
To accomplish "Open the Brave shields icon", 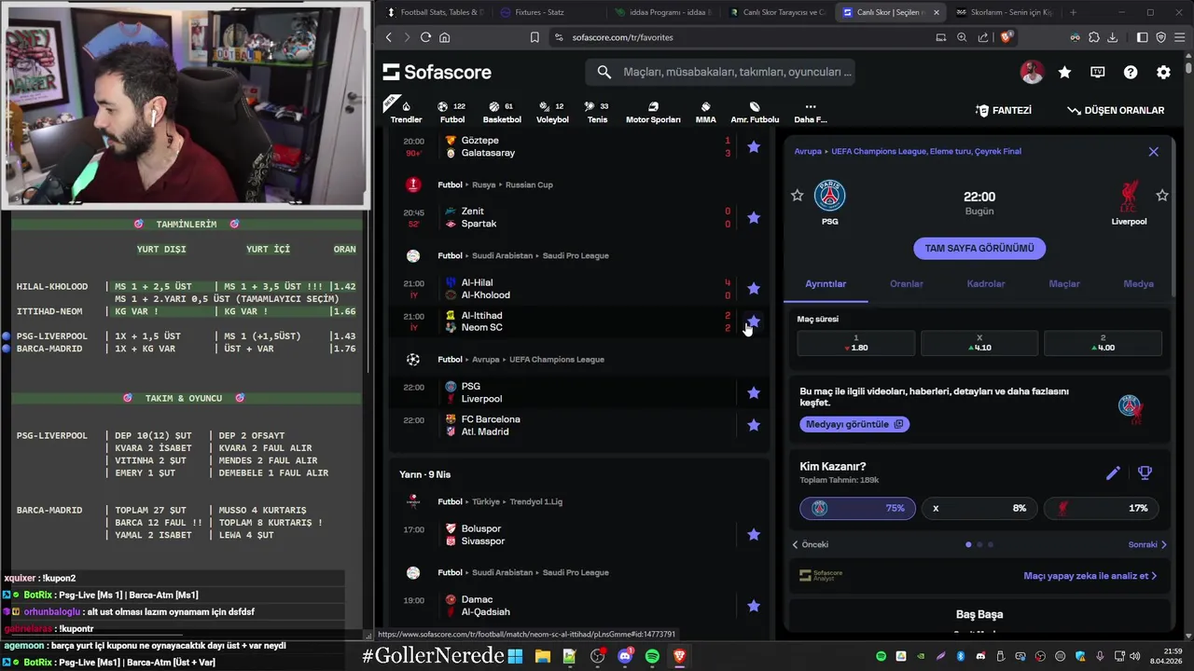I will point(1007,37).
